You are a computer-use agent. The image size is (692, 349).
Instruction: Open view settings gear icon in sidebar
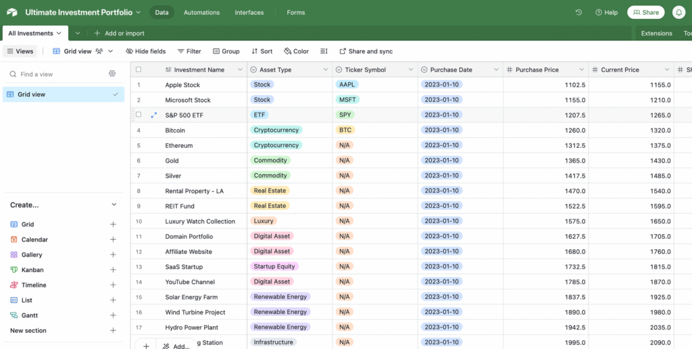112,74
